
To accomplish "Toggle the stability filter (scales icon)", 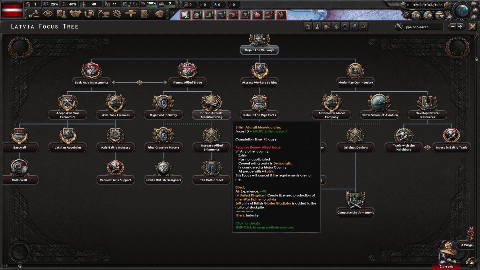I will click(x=345, y=26).
